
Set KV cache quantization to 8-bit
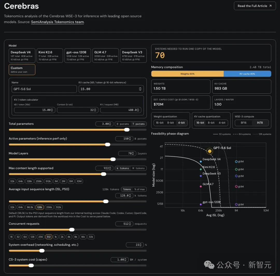pyautogui.click(x=211, y=123)
